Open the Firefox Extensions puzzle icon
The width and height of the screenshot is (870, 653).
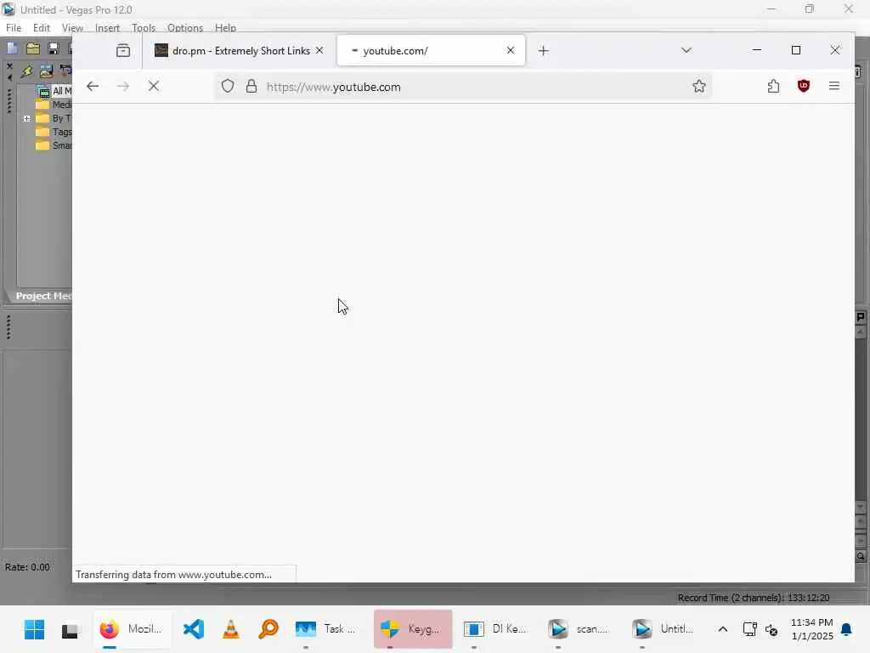click(x=773, y=86)
